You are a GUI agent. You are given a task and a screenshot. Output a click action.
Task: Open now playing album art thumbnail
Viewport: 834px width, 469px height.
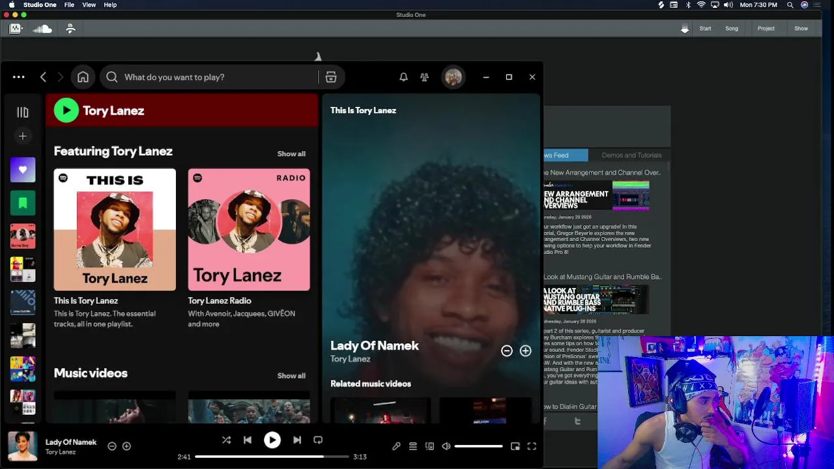click(23, 446)
